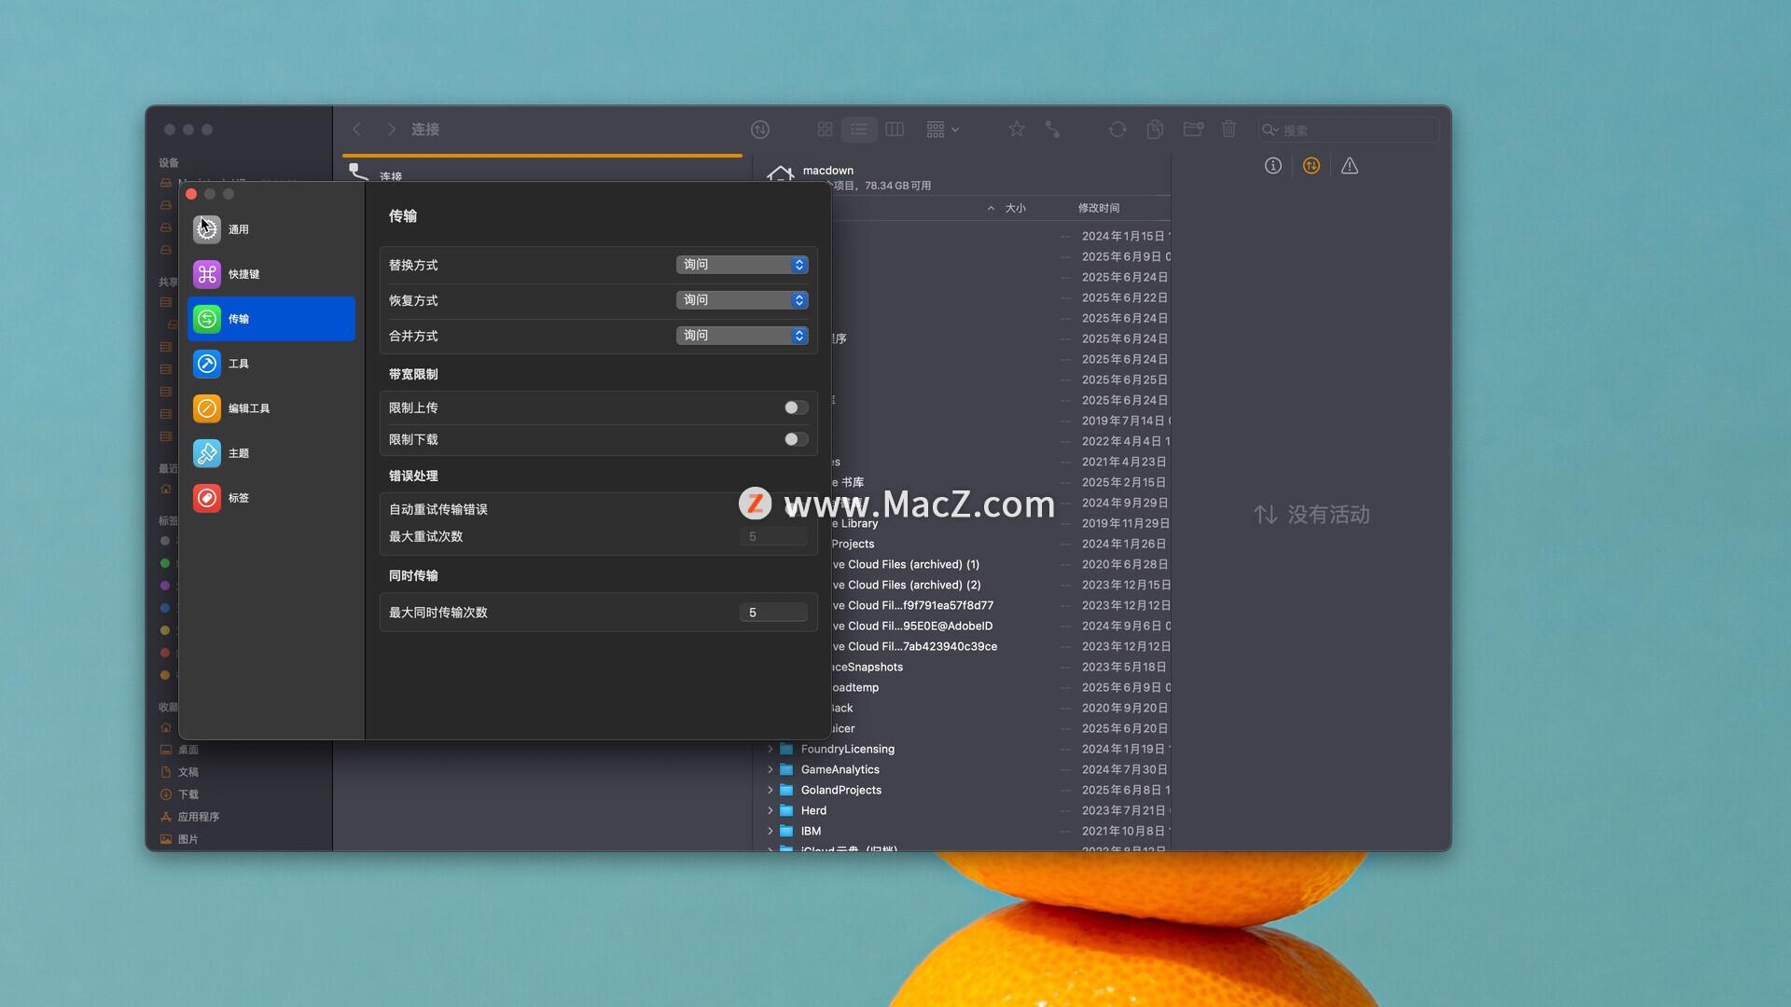The width and height of the screenshot is (1791, 1007).
Task: Switch to the 标签 tags pane
Action: 271,498
